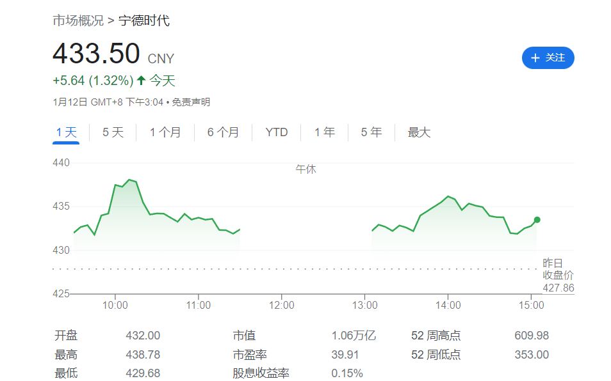Click the 开盘 value 432.00
This screenshot has width=611, height=381.
(143, 336)
